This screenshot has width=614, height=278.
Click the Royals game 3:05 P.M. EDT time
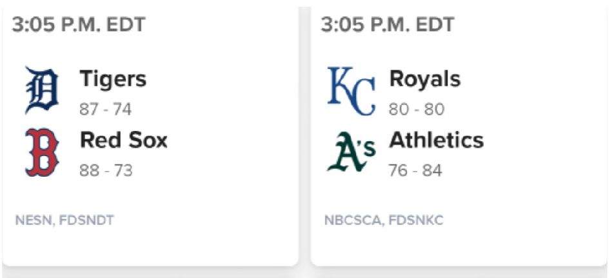point(388,25)
